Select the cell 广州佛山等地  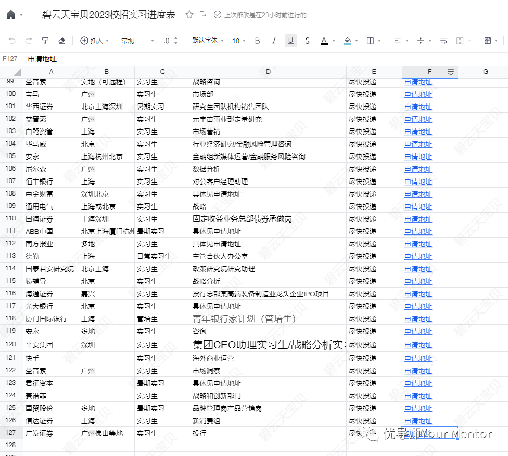tap(107, 433)
